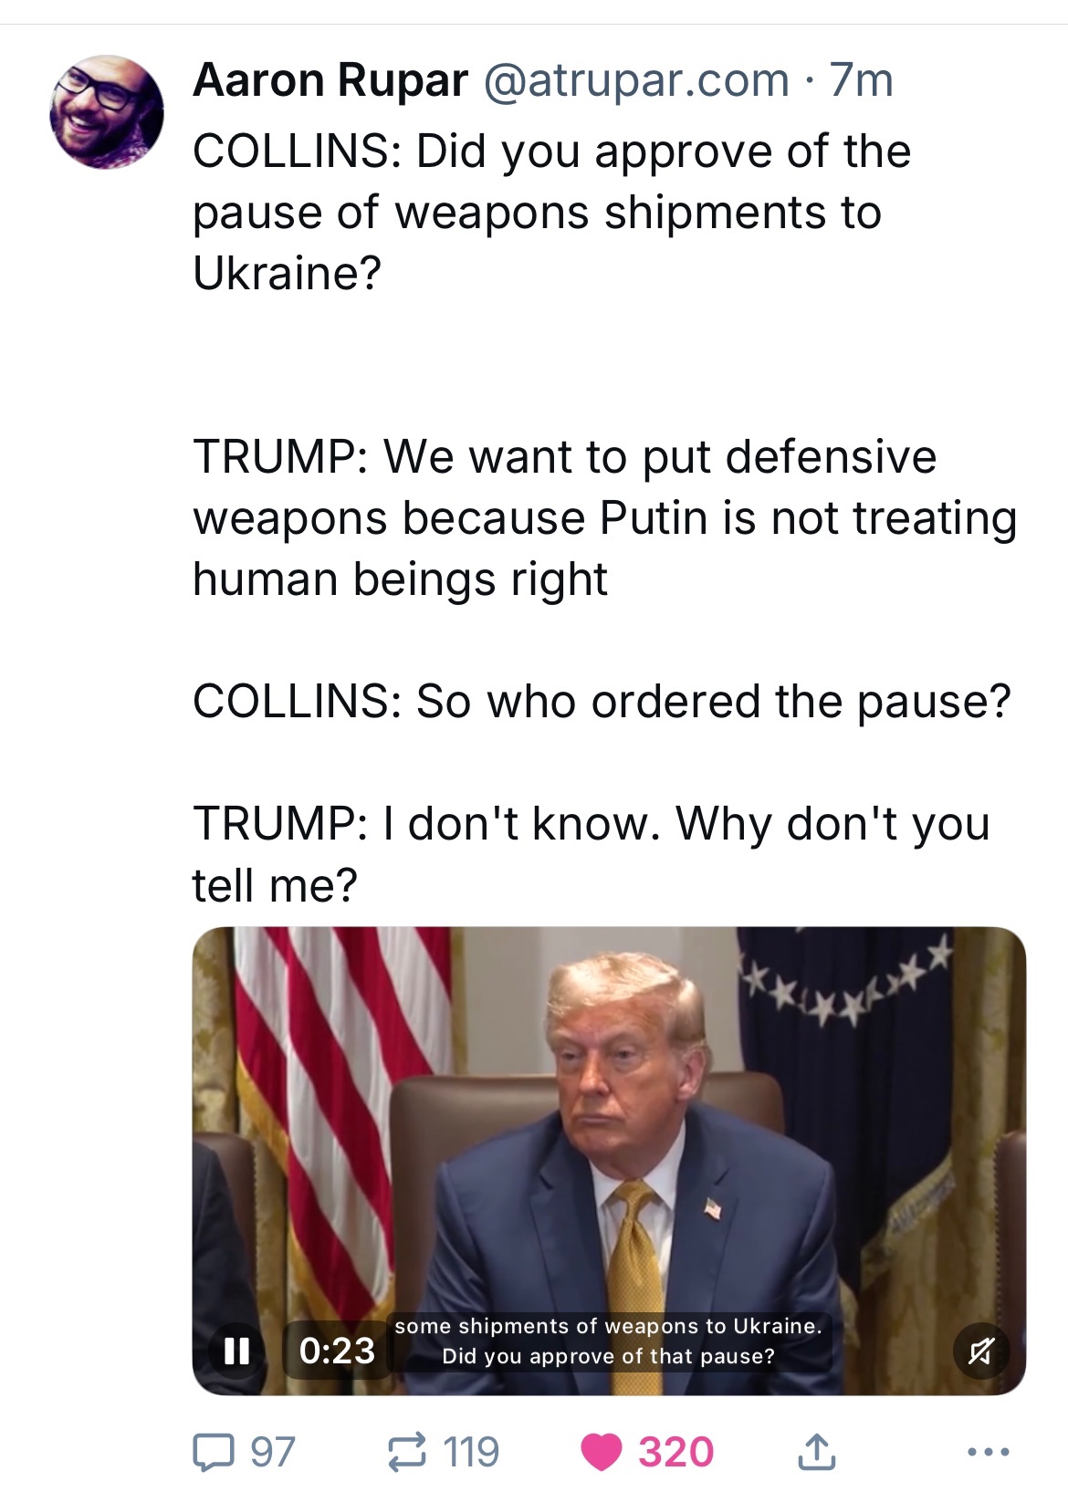The width and height of the screenshot is (1068, 1492).
Task: Unlike the post via the pink heart
Action: [x=601, y=1452]
